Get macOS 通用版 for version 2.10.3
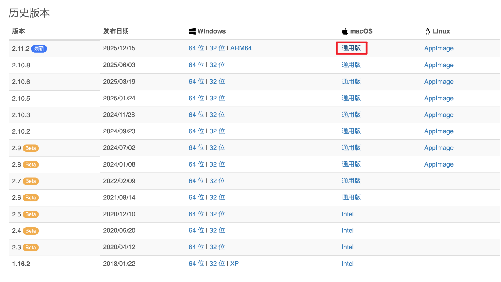This screenshot has width=501, height=282. (351, 115)
